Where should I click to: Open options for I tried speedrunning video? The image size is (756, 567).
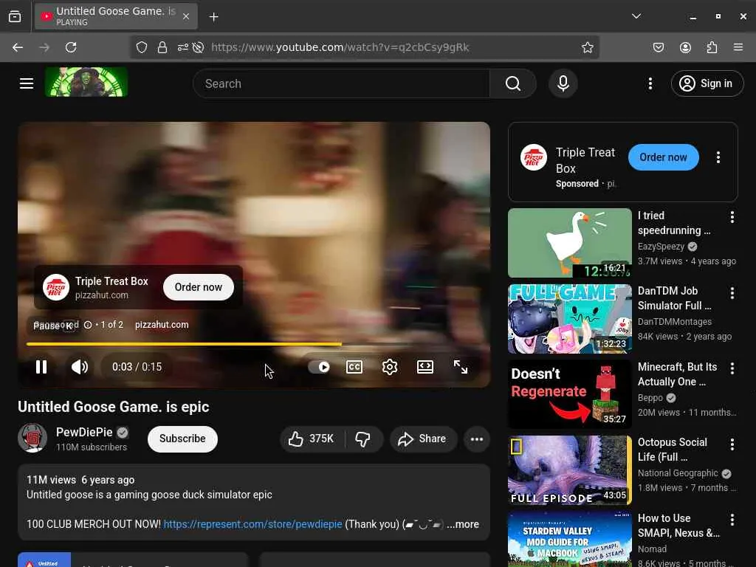pyautogui.click(x=732, y=217)
